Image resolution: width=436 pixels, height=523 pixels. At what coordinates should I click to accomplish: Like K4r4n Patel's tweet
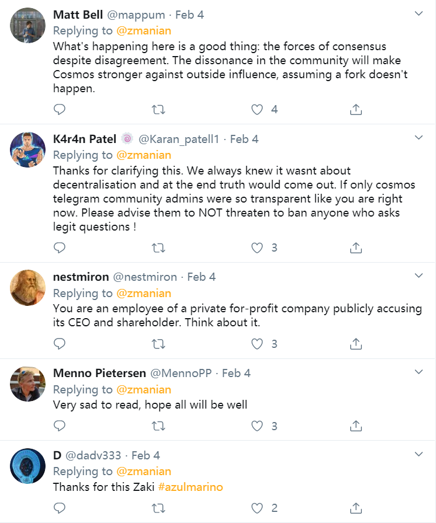tap(257, 247)
